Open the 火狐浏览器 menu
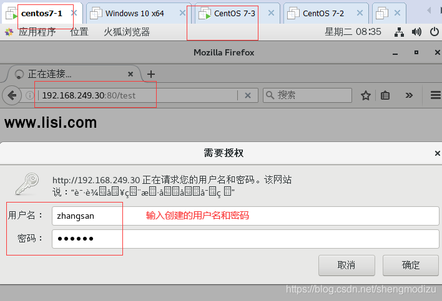Viewport: 442px width, 301px height. 127,32
